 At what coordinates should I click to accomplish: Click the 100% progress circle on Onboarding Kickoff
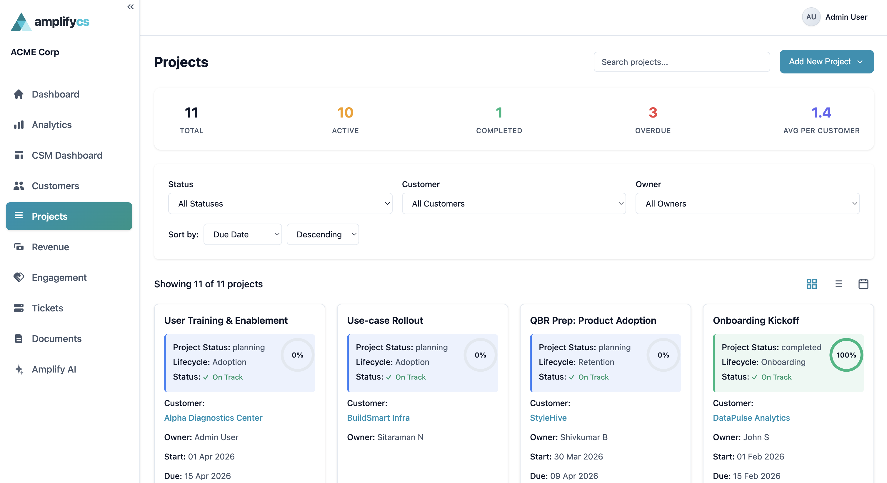[846, 355]
